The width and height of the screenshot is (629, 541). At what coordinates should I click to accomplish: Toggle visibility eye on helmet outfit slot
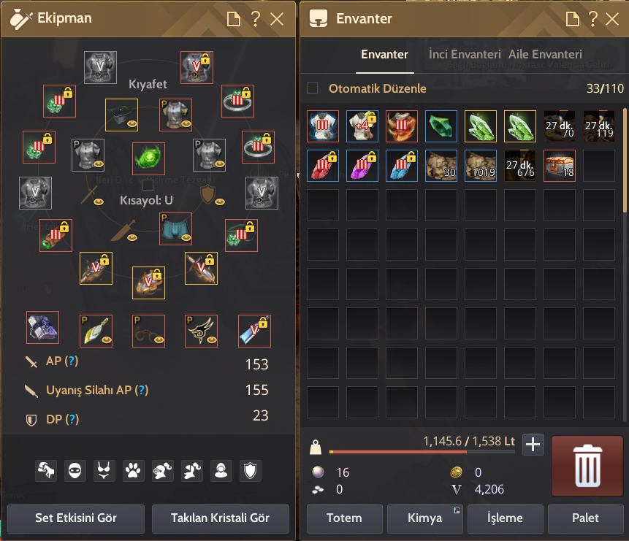[x=132, y=124]
